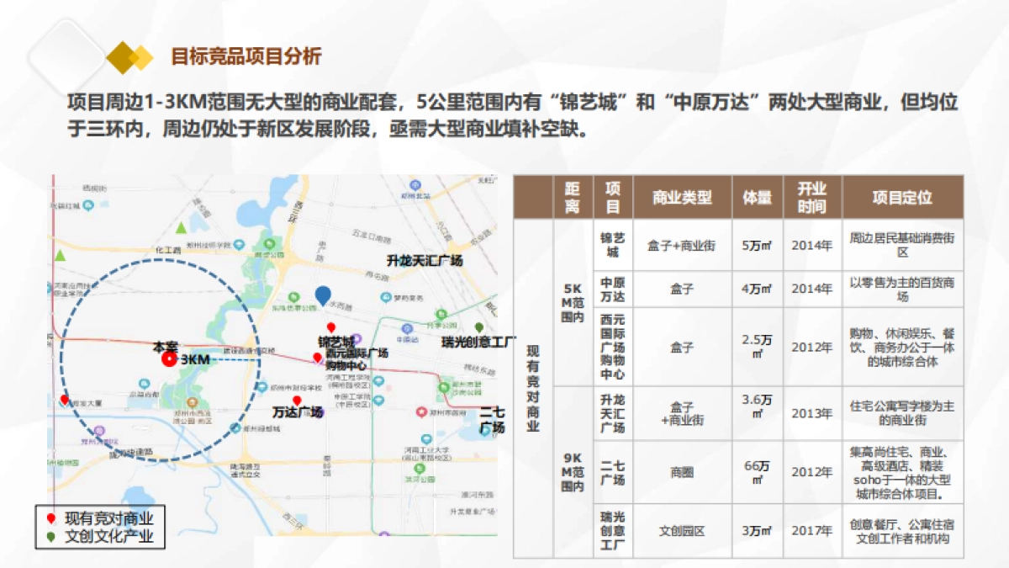Viewport: 1009px width, 568px height.
Task: Select the red pin marking 本案
Action: (169, 360)
